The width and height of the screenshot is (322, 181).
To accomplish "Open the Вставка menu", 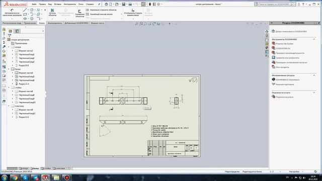I will [58, 4].
